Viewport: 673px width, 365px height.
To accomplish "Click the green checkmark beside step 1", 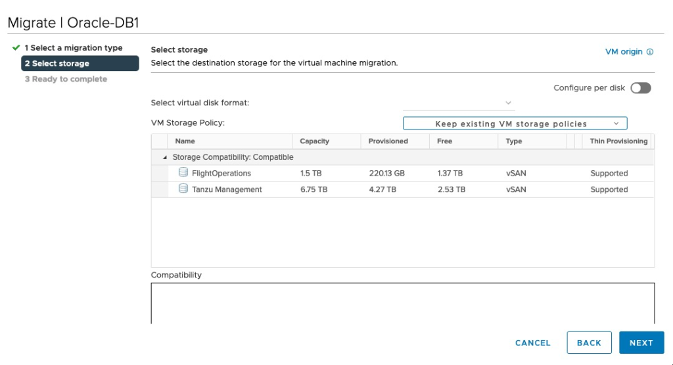I will pos(16,48).
